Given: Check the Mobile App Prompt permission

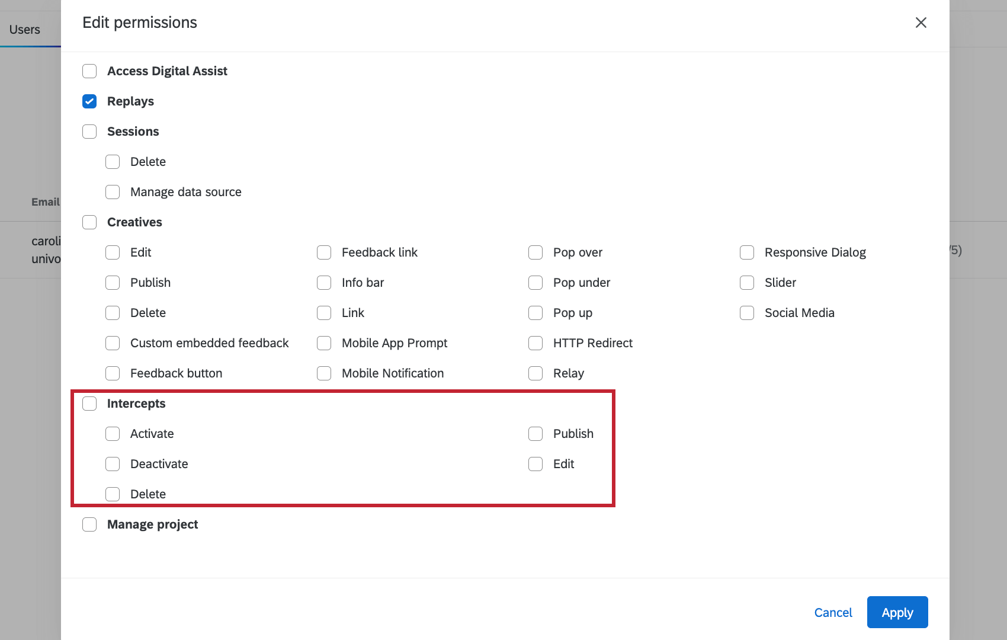Looking at the screenshot, I should point(324,343).
